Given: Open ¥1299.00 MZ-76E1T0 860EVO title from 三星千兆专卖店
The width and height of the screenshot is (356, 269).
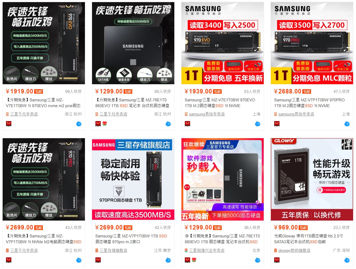Looking at the screenshot, I should tap(133, 103).
